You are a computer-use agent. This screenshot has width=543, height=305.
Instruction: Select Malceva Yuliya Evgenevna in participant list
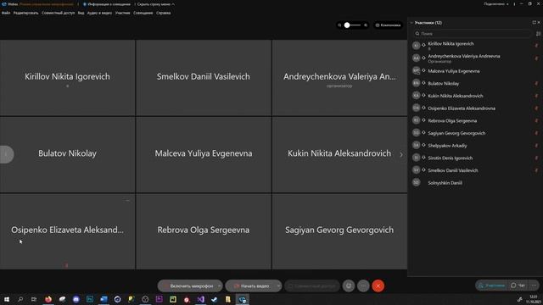pos(475,71)
